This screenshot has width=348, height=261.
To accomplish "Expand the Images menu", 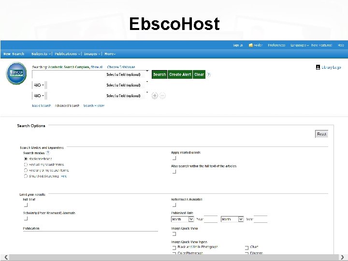I will point(92,54).
